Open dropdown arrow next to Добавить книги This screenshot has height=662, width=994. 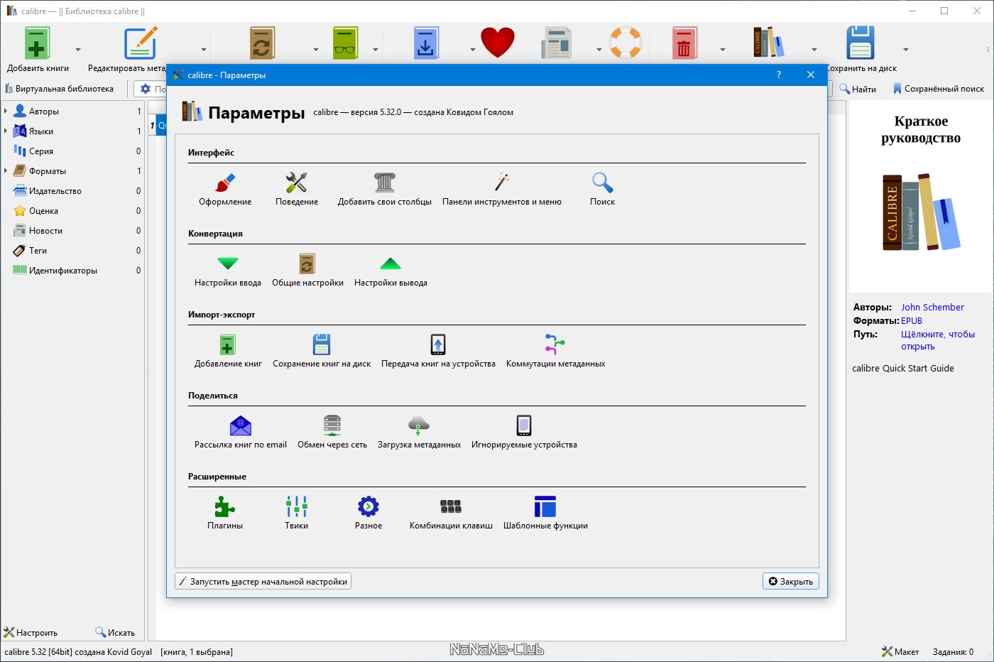click(78, 50)
